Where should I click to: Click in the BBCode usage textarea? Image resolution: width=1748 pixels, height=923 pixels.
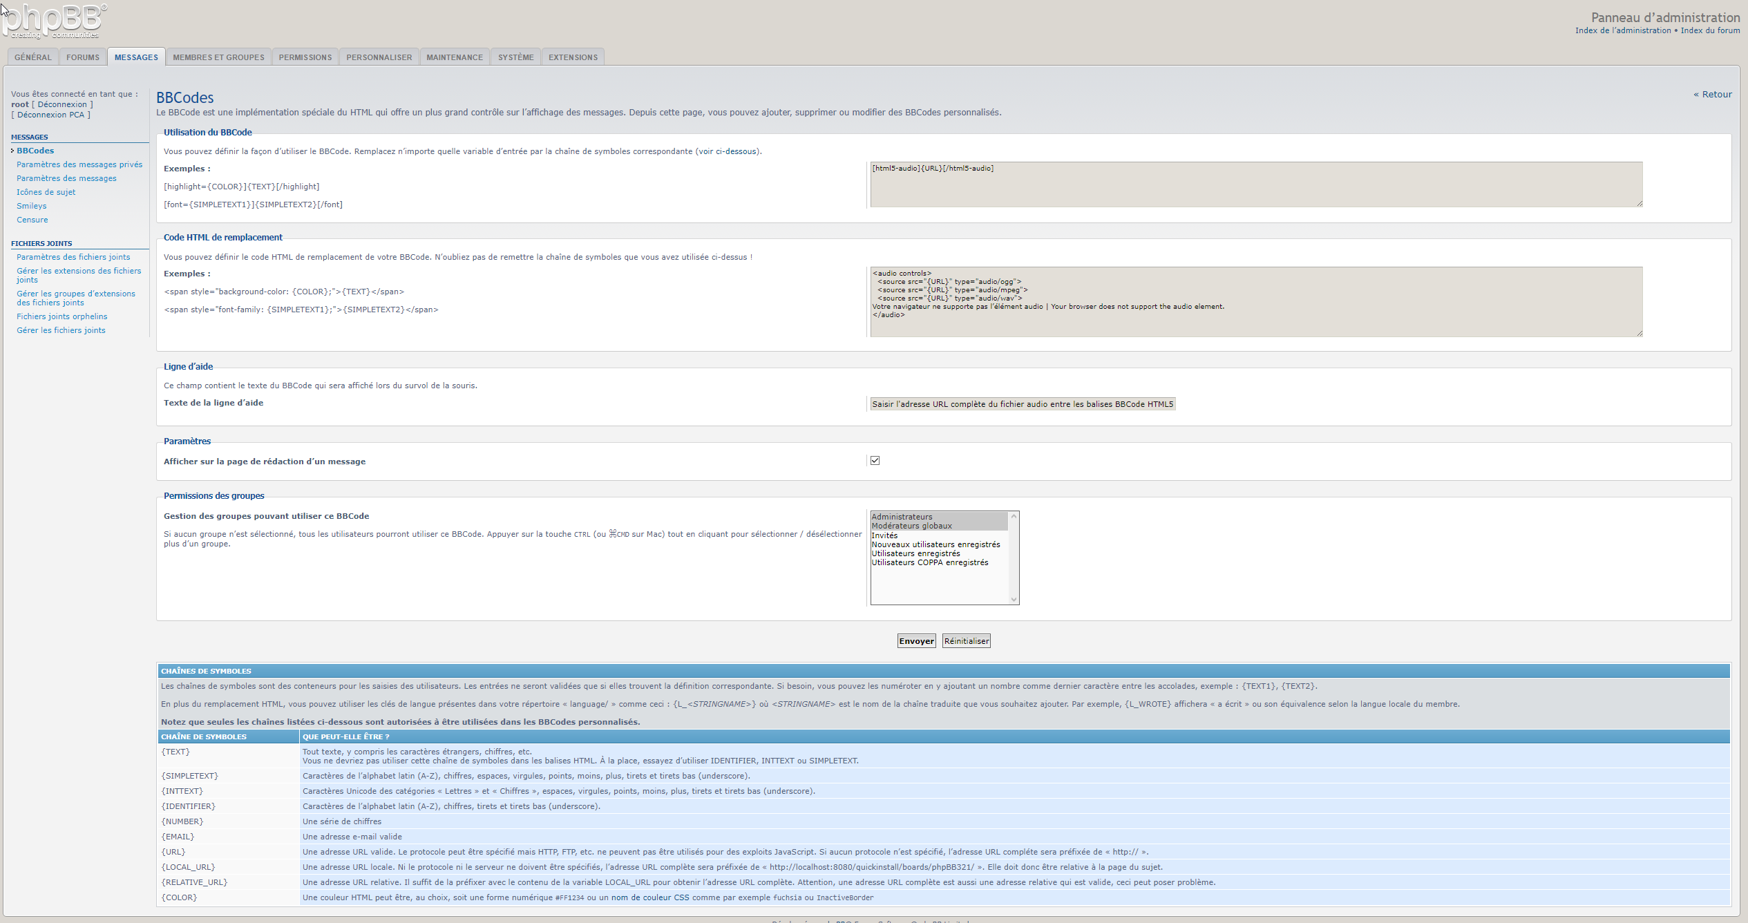[x=1255, y=184]
